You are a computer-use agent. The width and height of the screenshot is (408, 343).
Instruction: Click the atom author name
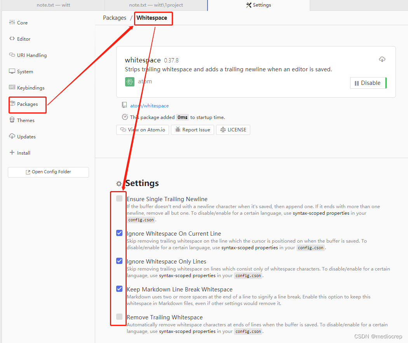pos(145,81)
